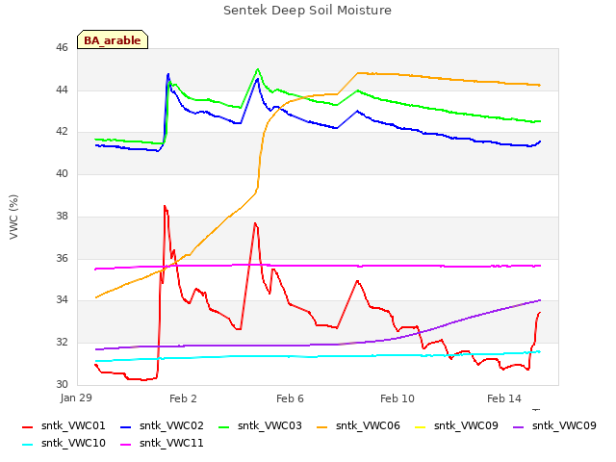Click the 38 y-axis tick label
The image size is (616, 462).
pos(62,216)
